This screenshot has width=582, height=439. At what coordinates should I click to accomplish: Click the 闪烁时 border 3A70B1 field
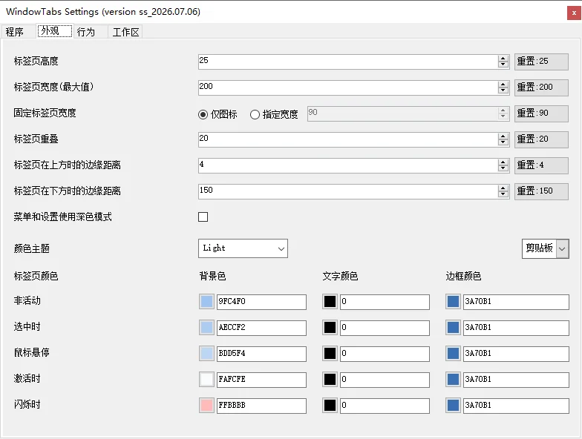pyautogui.click(x=516, y=406)
